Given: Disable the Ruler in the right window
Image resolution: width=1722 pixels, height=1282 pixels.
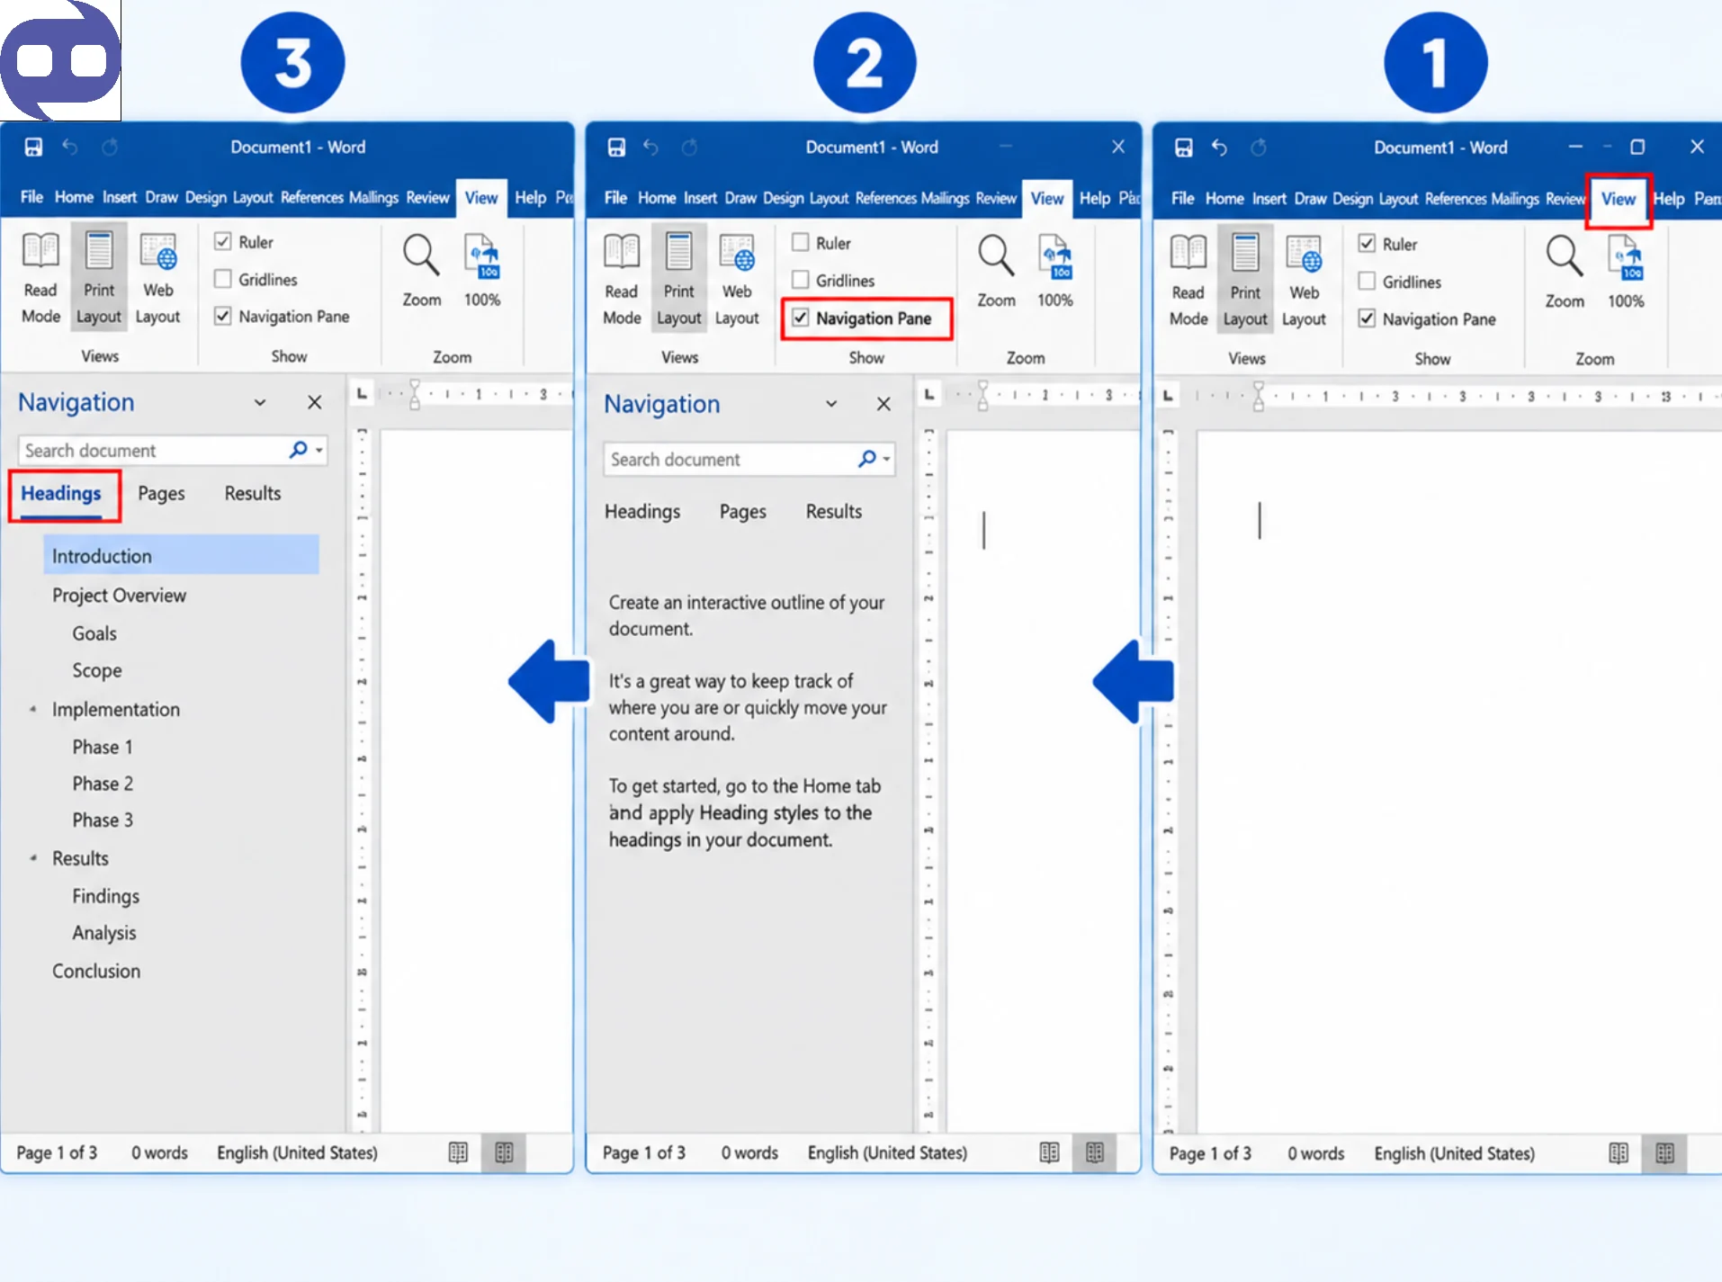Looking at the screenshot, I should (1367, 243).
